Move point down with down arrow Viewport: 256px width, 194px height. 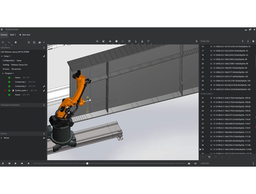pyautogui.click(x=248, y=42)
